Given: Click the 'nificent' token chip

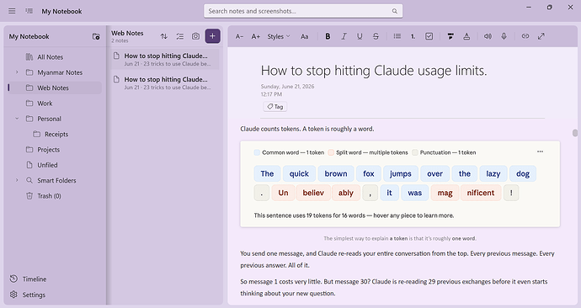Looking at the screenshot, I should 481,193.
